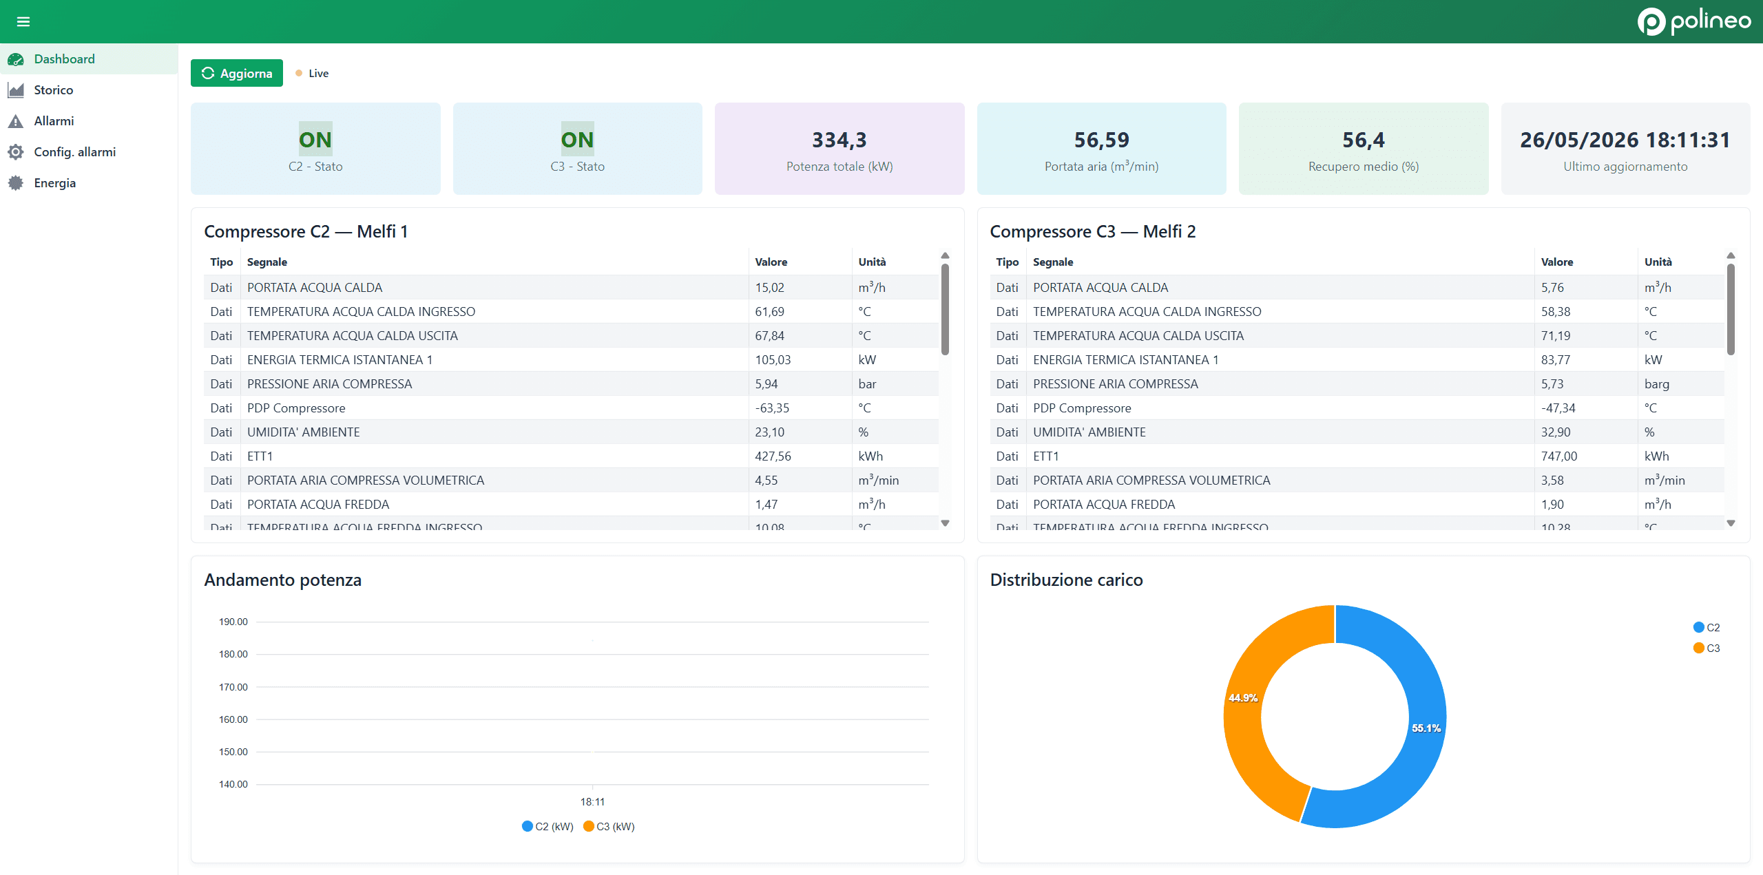The width and height of the screenshot is (1763, 875).
Task: Click the C2 - Stato ON card
Action: point(315,149)
